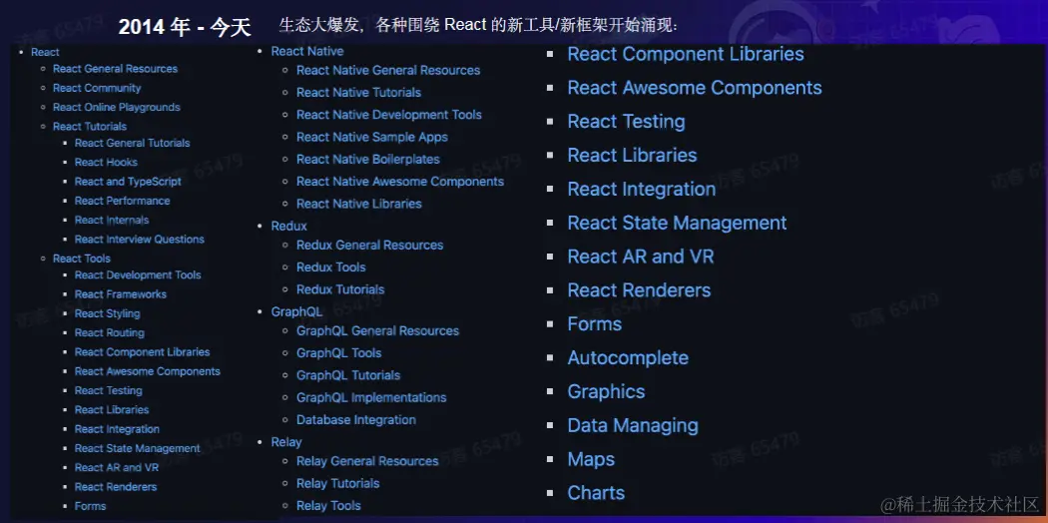This screenshot has height=523, width=1048.
Task: Click the Database Integration link
Action: coord(356,420)
